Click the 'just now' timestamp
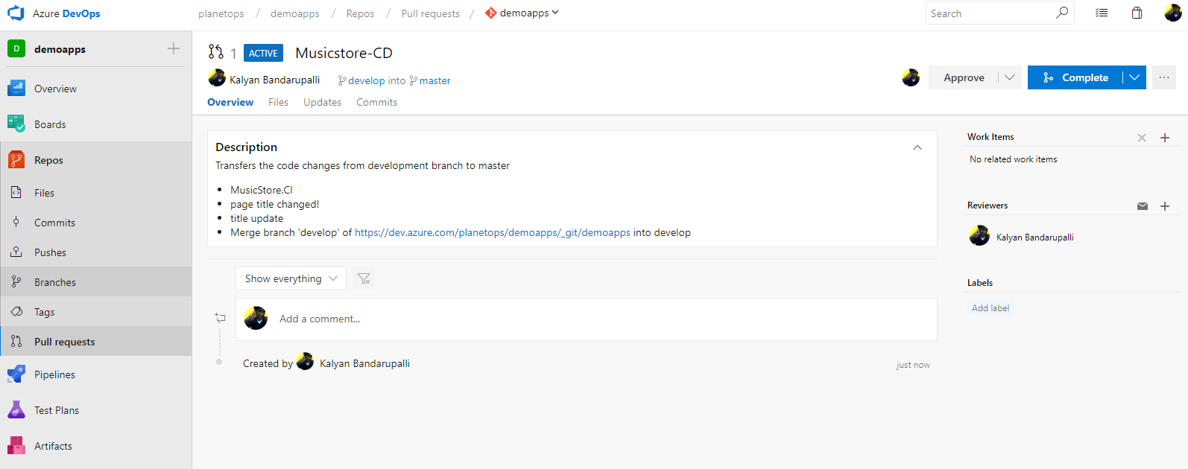This screenshot has width=1188, height=469. (913, 365)
